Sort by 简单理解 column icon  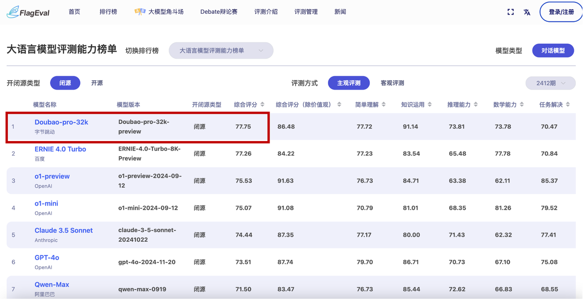tap(384, 105)
